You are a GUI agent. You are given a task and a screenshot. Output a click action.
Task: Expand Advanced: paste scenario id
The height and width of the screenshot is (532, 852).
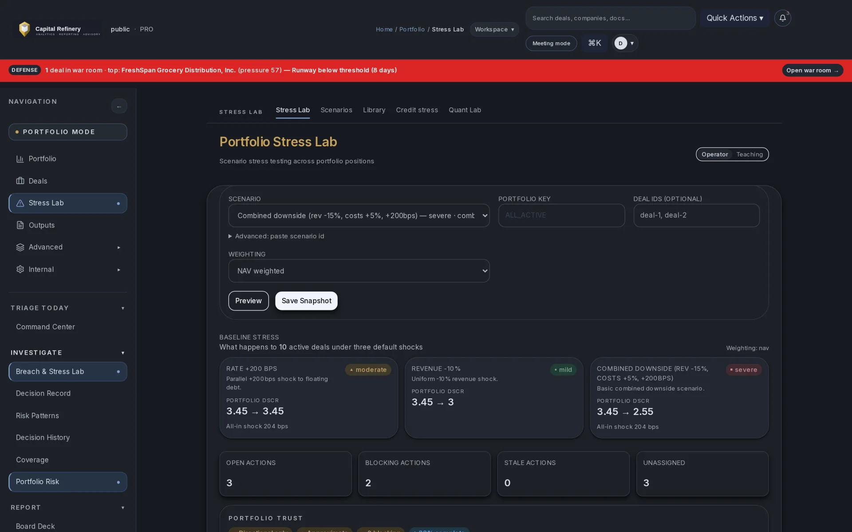click(276, 236)
